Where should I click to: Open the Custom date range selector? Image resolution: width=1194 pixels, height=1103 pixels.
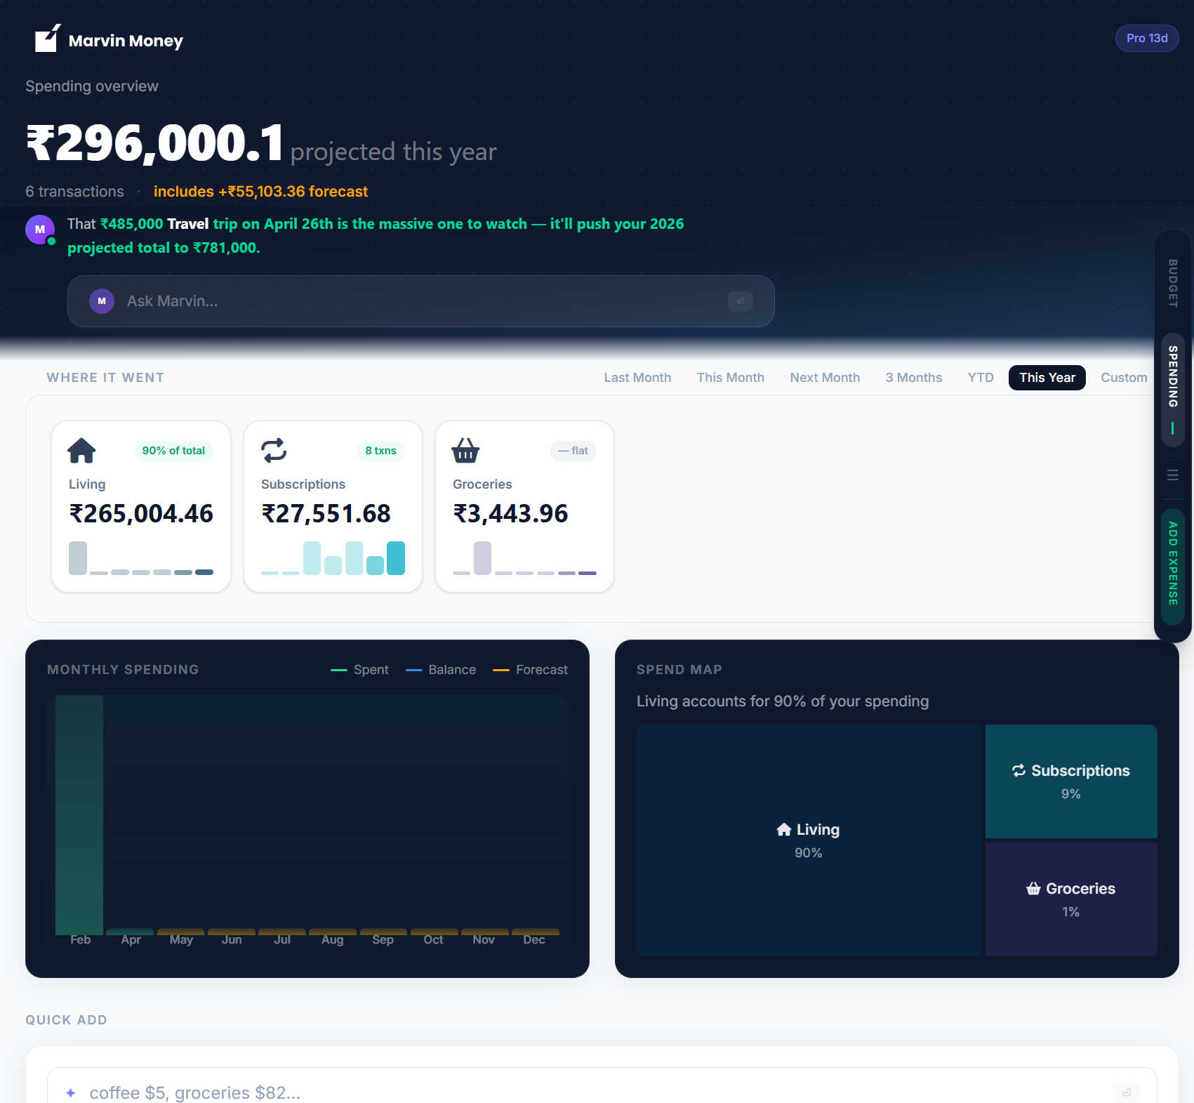[x=1124, y=378]
